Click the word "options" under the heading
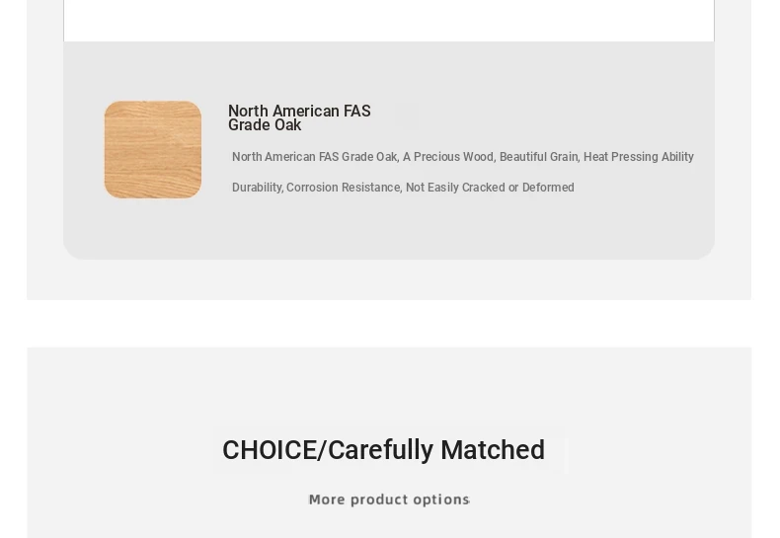This screenshot has height=538, width=780. [x=440, y=500]
